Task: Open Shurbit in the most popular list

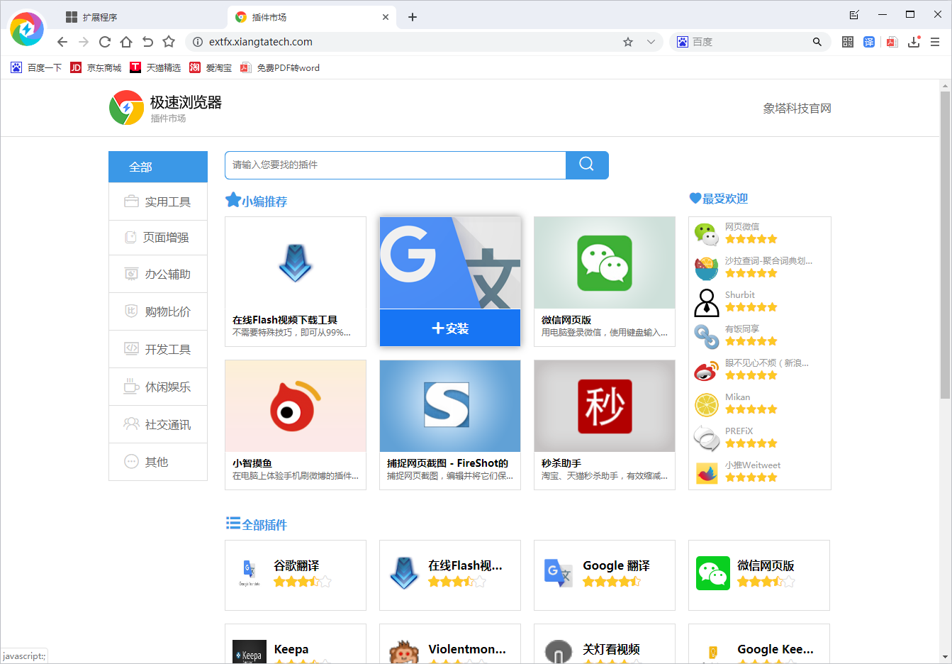Action: (759, 302)
